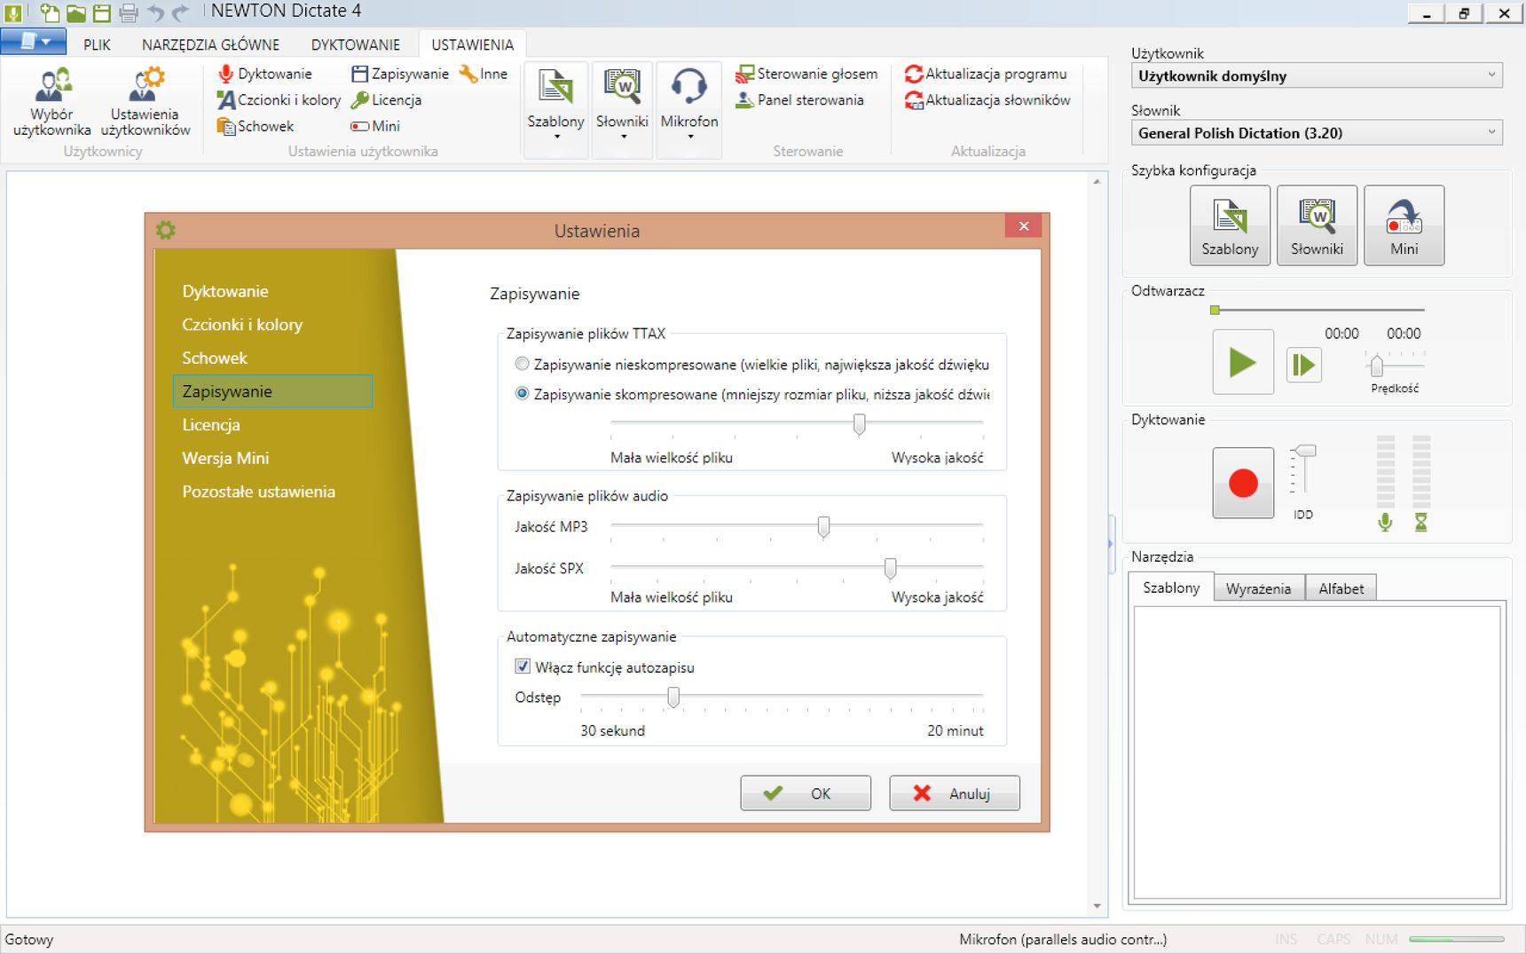Open Schowek in settings sidebar
The width and height of the screenshot is (1526, 954).
[215, 358]
